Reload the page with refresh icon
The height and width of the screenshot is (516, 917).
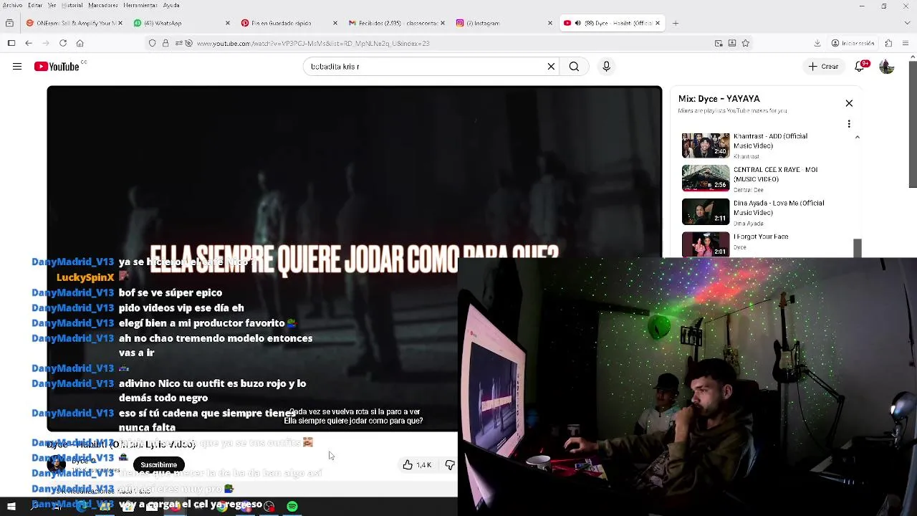point(63,43)
